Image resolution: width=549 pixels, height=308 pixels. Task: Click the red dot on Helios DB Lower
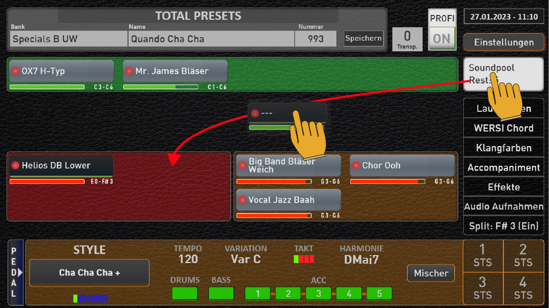(16, 165)
